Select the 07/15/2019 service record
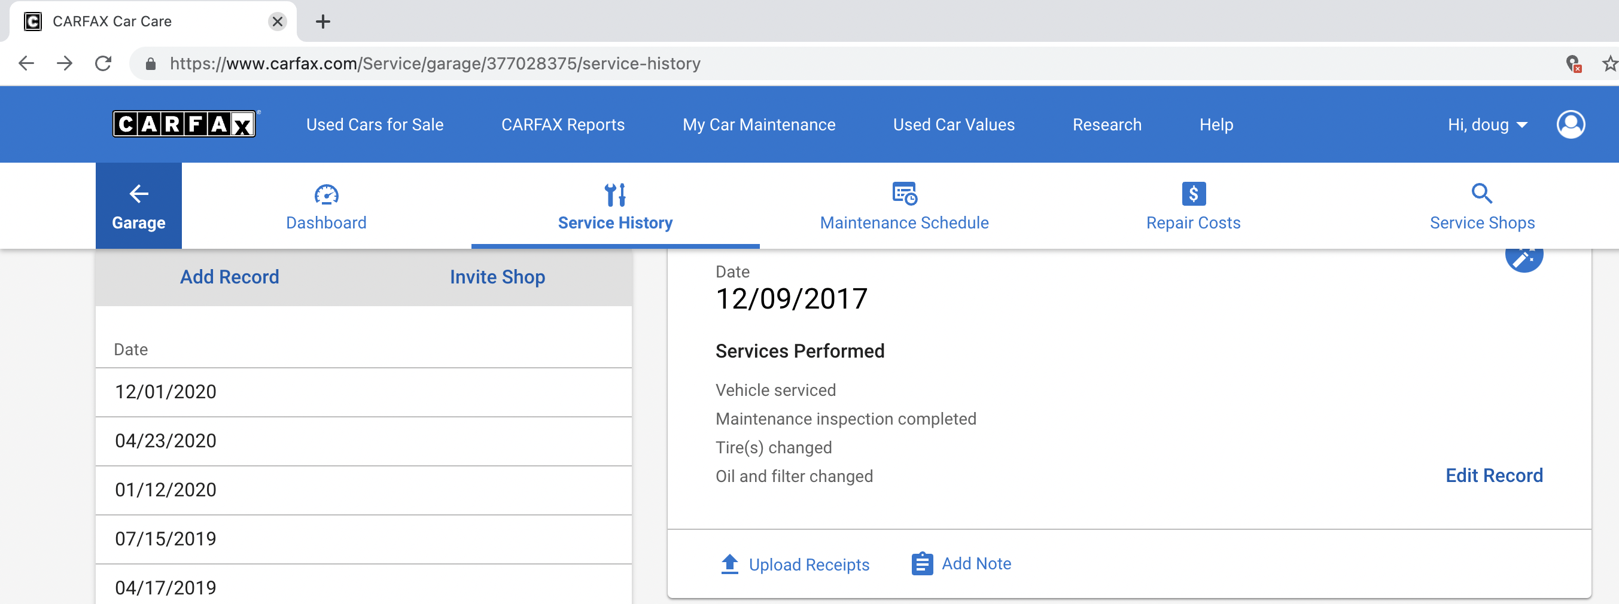 point(363,539)
